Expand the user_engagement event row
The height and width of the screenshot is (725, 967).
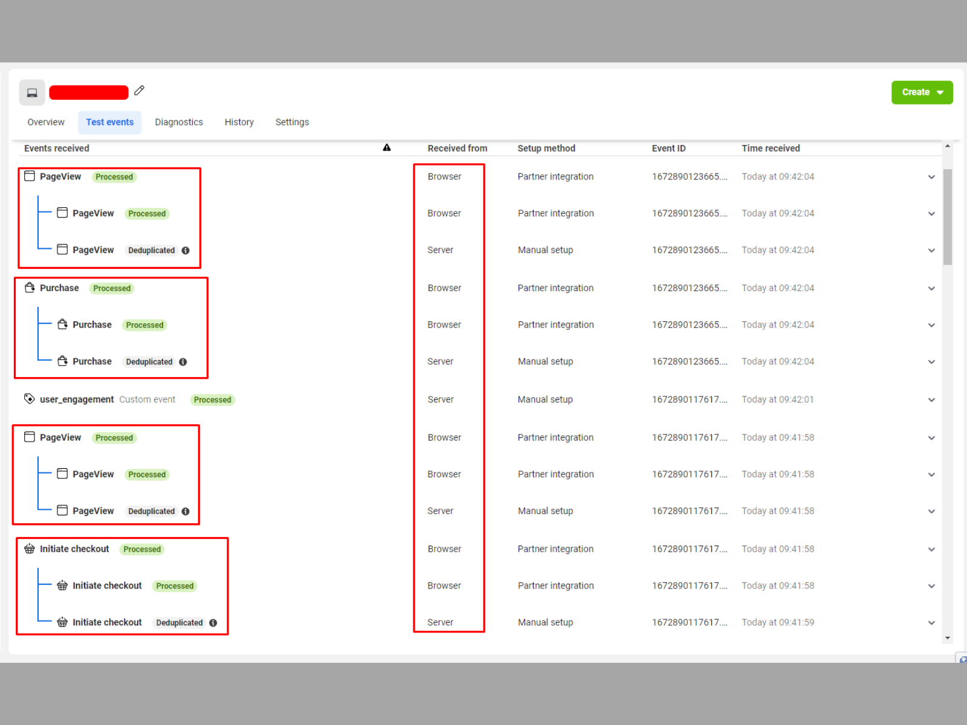(x=931, y=399)
